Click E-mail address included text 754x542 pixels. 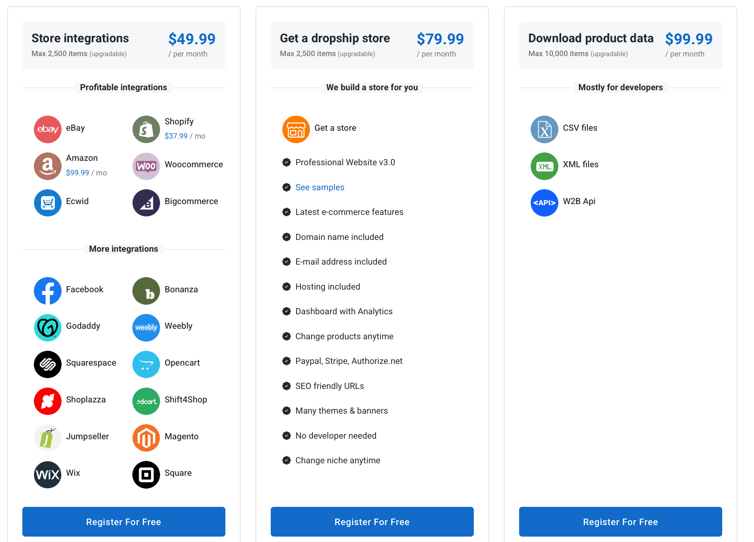(341, 262)
